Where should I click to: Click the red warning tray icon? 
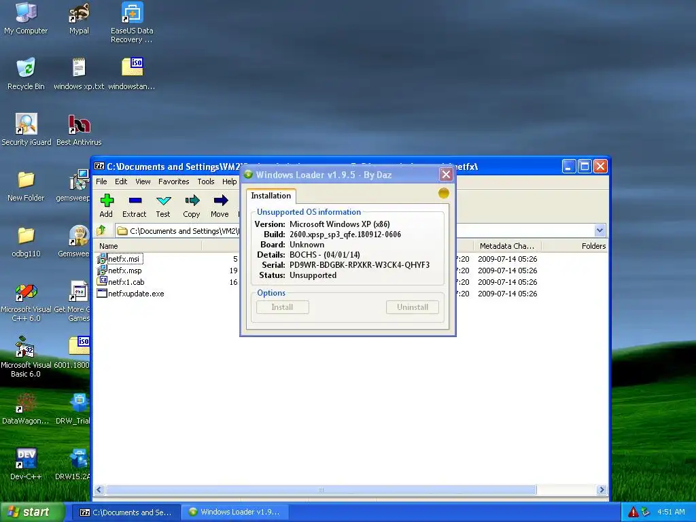click(x=633, y=512)
